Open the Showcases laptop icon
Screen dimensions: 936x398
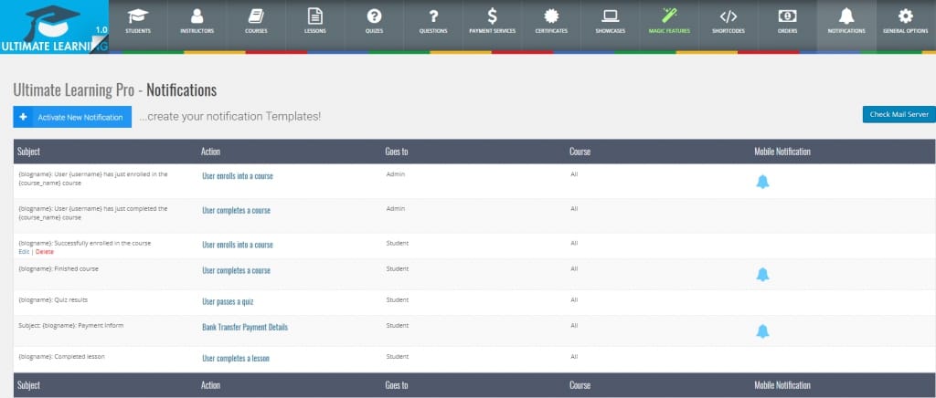point(611,16)
